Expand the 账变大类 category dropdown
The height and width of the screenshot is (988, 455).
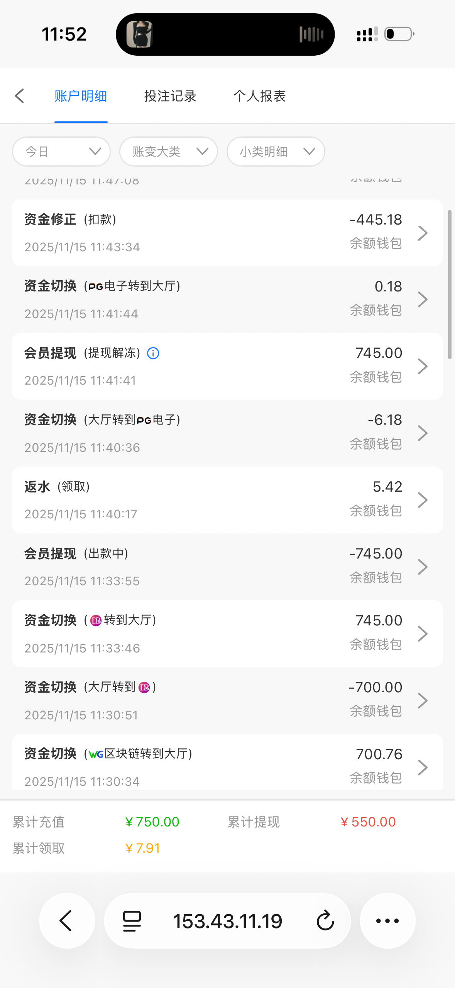(169, 152)
